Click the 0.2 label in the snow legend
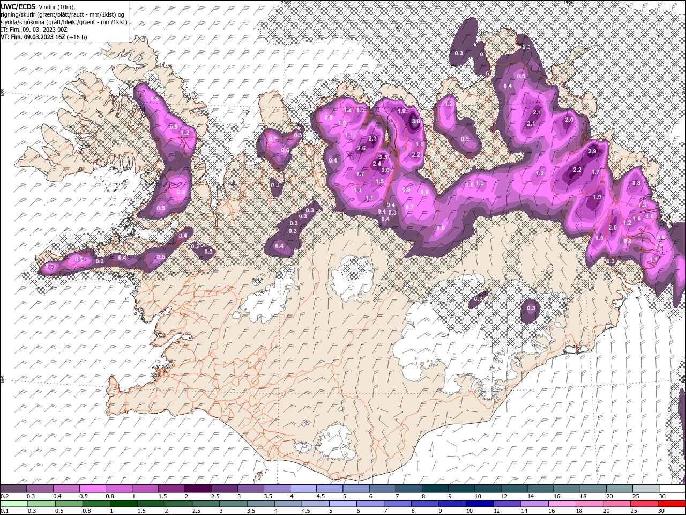Screen dimensions: 686x515 click(x=4, y=496)
